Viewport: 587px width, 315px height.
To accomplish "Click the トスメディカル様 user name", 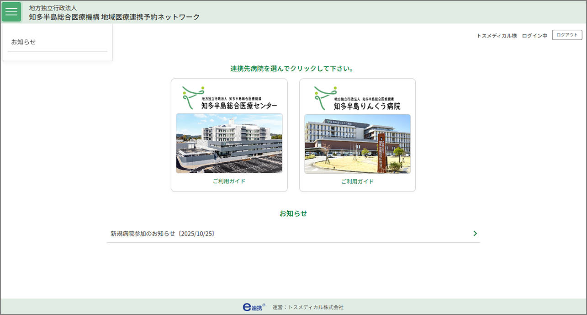I will (x=497, y=36).
